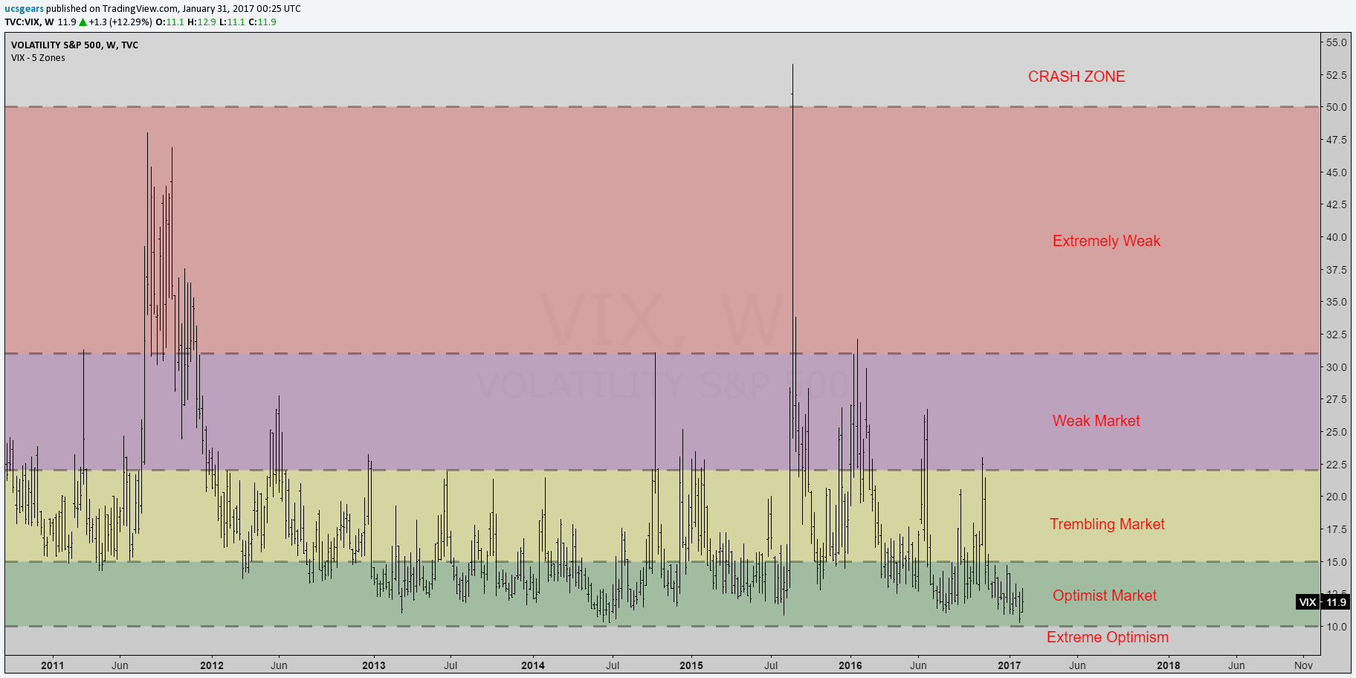Click the TVC:VIX, W symbol header
Viewport: 1356px width, 678px height.
pyautogui.click(x=29, y=22)
